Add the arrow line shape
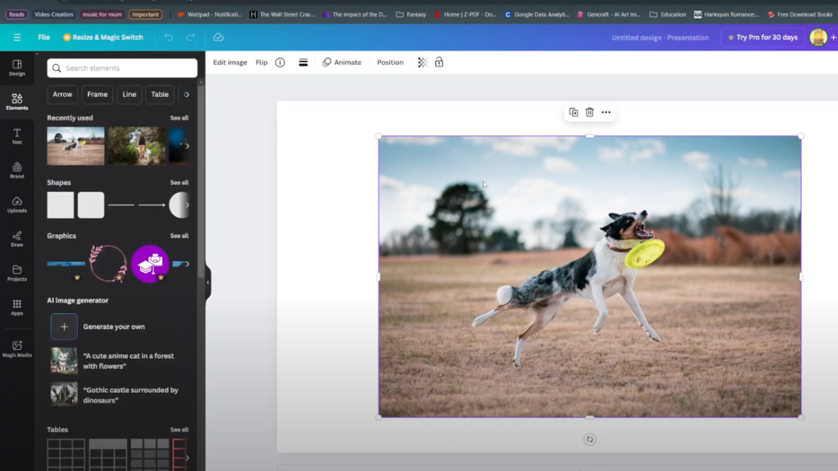This screenshot has height=471, width=838. pos(152,205)
